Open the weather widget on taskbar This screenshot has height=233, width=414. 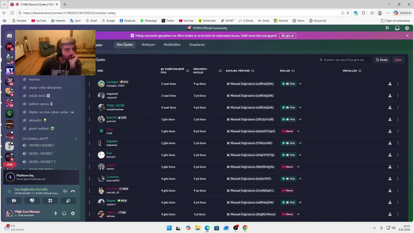click(14, 227)
